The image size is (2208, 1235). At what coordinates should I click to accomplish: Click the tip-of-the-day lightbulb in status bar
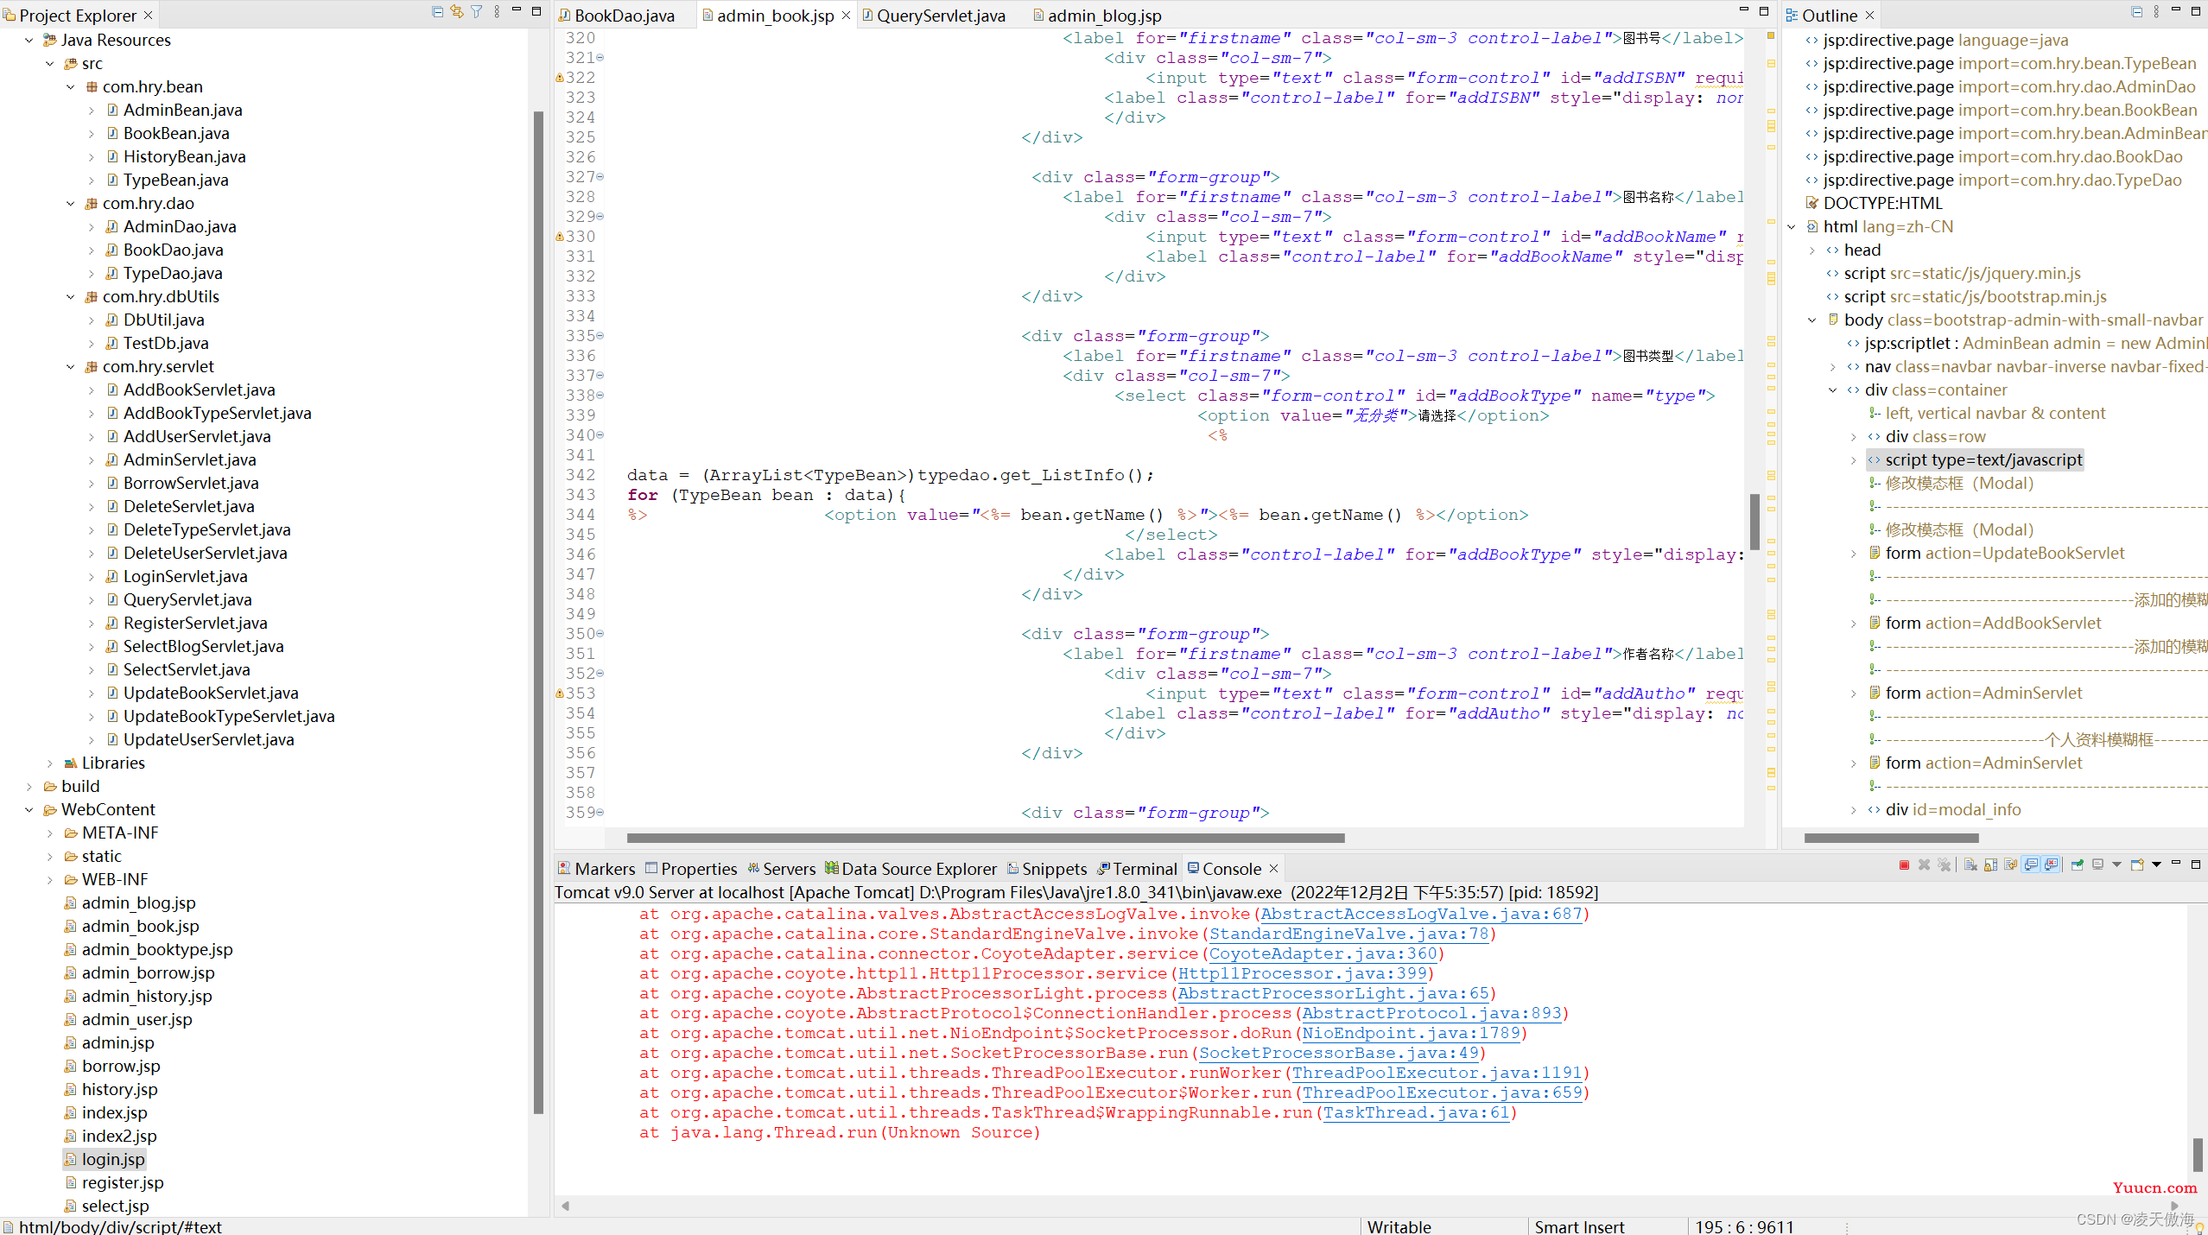coord(2198,1226)
